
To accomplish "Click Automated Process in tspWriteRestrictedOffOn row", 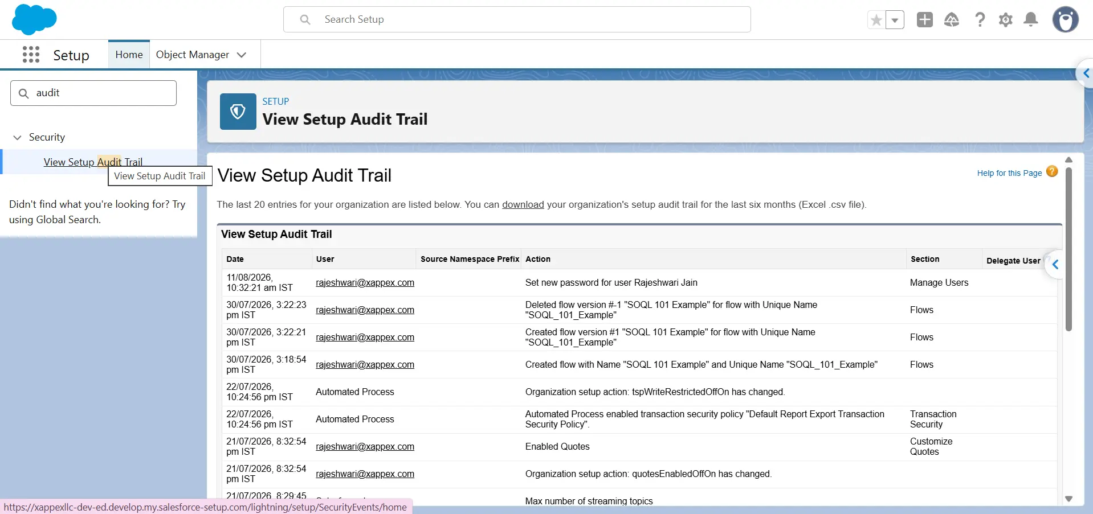I will pos(355,392).
